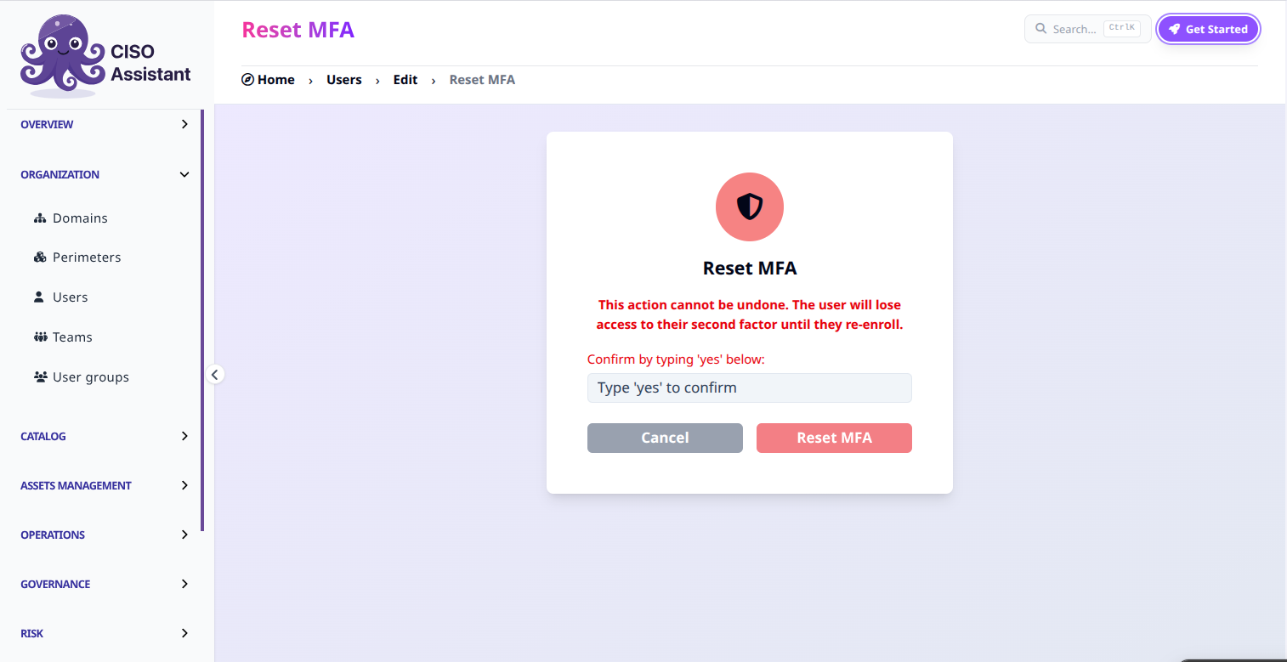Focus the 'yes' confirmation input field
The height and width of the screenshot is (662, 1287).
point(750,388)
